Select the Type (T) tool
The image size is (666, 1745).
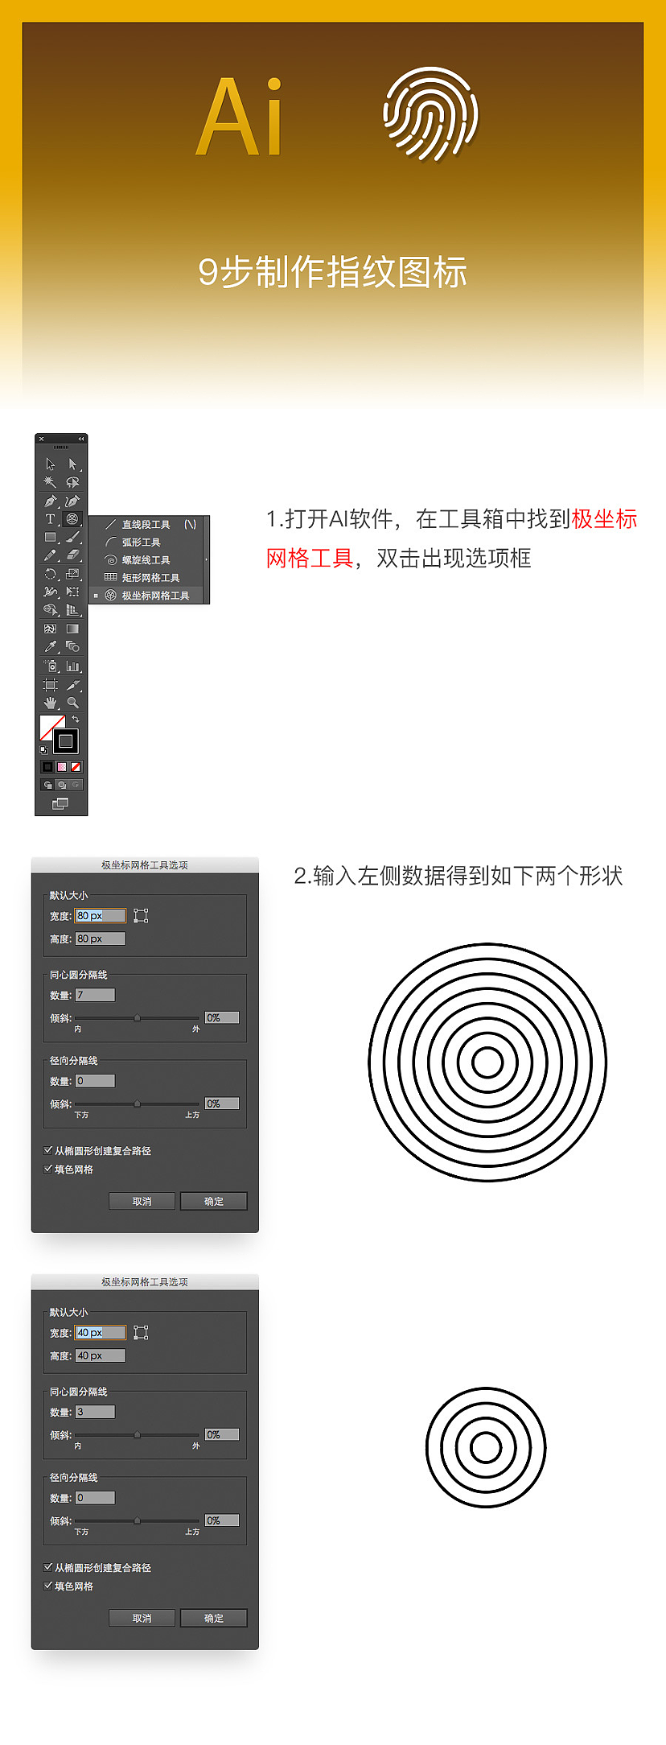(x=50, y=519)
